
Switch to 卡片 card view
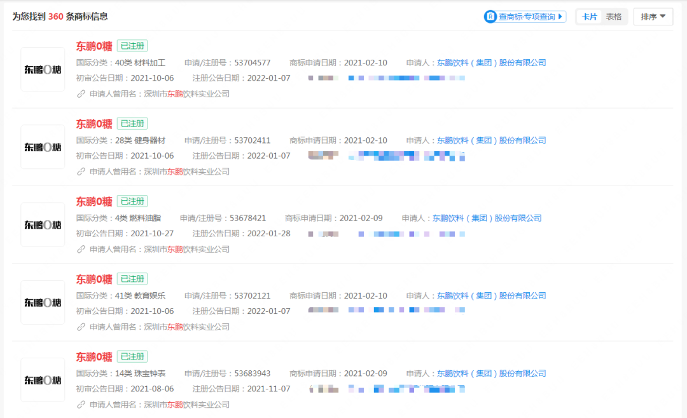[590, 17]
